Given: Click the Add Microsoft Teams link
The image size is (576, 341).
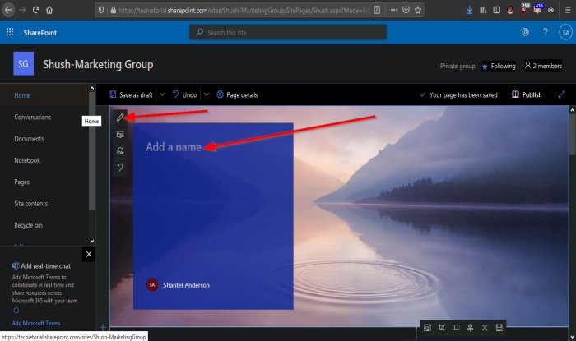Looking at the screenshot, I should tap(36, 323).
